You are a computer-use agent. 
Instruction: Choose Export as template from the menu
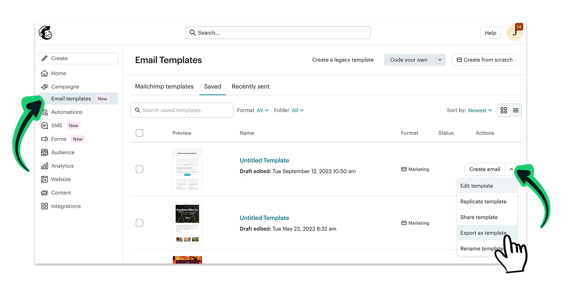pos(487,233)
